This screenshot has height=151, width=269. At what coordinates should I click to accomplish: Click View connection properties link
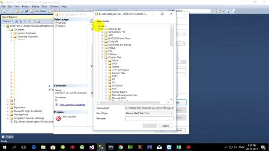click(72, 104)
